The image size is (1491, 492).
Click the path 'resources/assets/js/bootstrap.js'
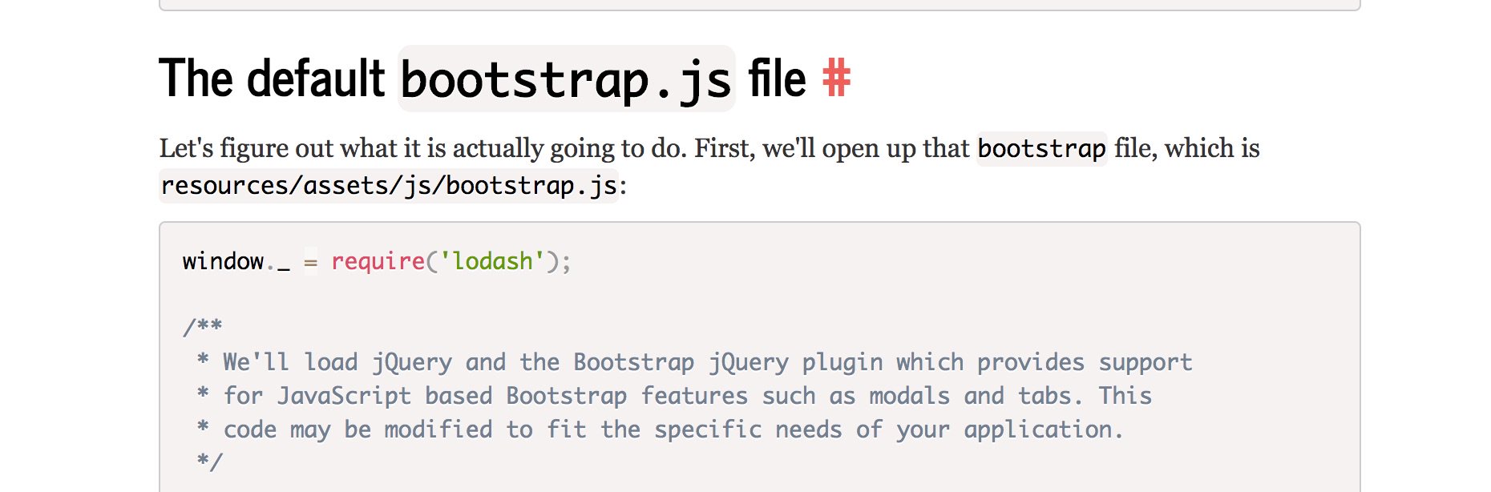coord(389,185)
